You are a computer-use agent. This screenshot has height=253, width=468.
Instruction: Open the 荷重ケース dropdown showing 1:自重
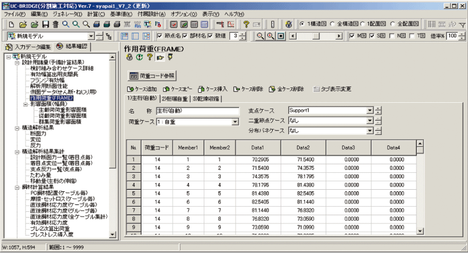235,122
